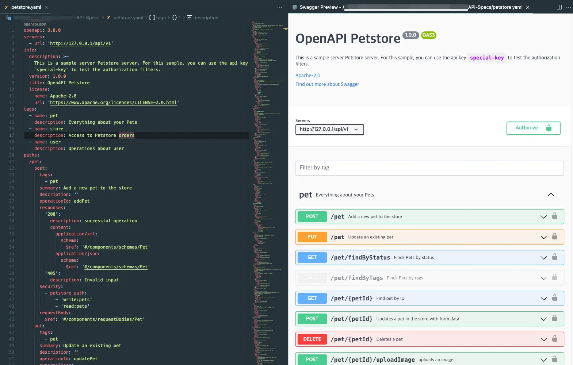Click the lock icon on POST /pet row
Viewport: 573px width, 365px height.
point(555,216)
